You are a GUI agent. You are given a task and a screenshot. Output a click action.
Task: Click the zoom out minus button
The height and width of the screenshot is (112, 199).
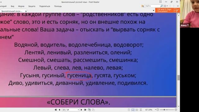click(158, 110)
